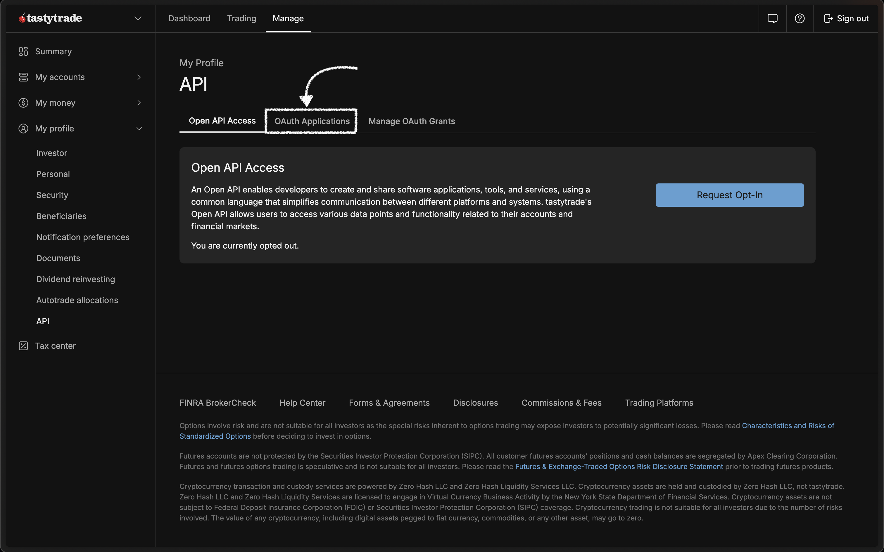Click the Request Opt-In button
This screenshot has height=552, width=884.
pos(729,195)
